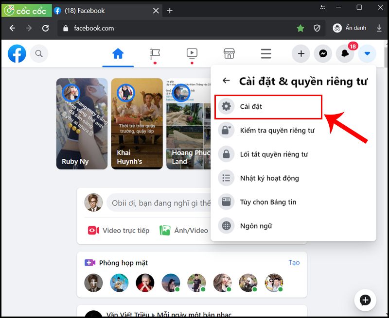Click the Facebook home icon
This screenshot has height=318, width=389.
118,53
